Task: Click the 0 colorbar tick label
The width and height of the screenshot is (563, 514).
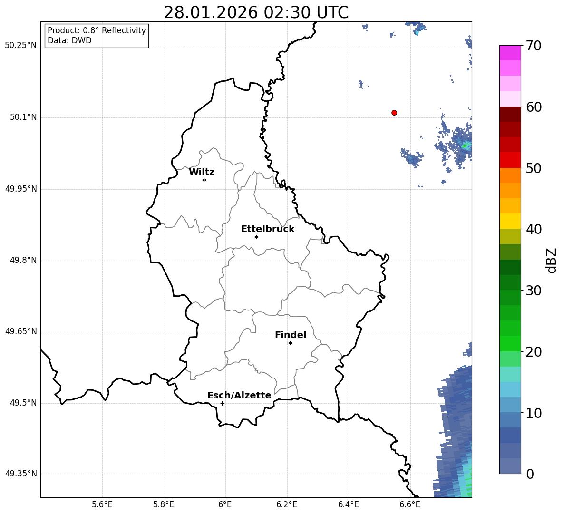Action: [530, 474]
